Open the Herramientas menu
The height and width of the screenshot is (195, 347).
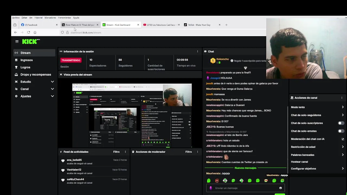coord(65,18)
